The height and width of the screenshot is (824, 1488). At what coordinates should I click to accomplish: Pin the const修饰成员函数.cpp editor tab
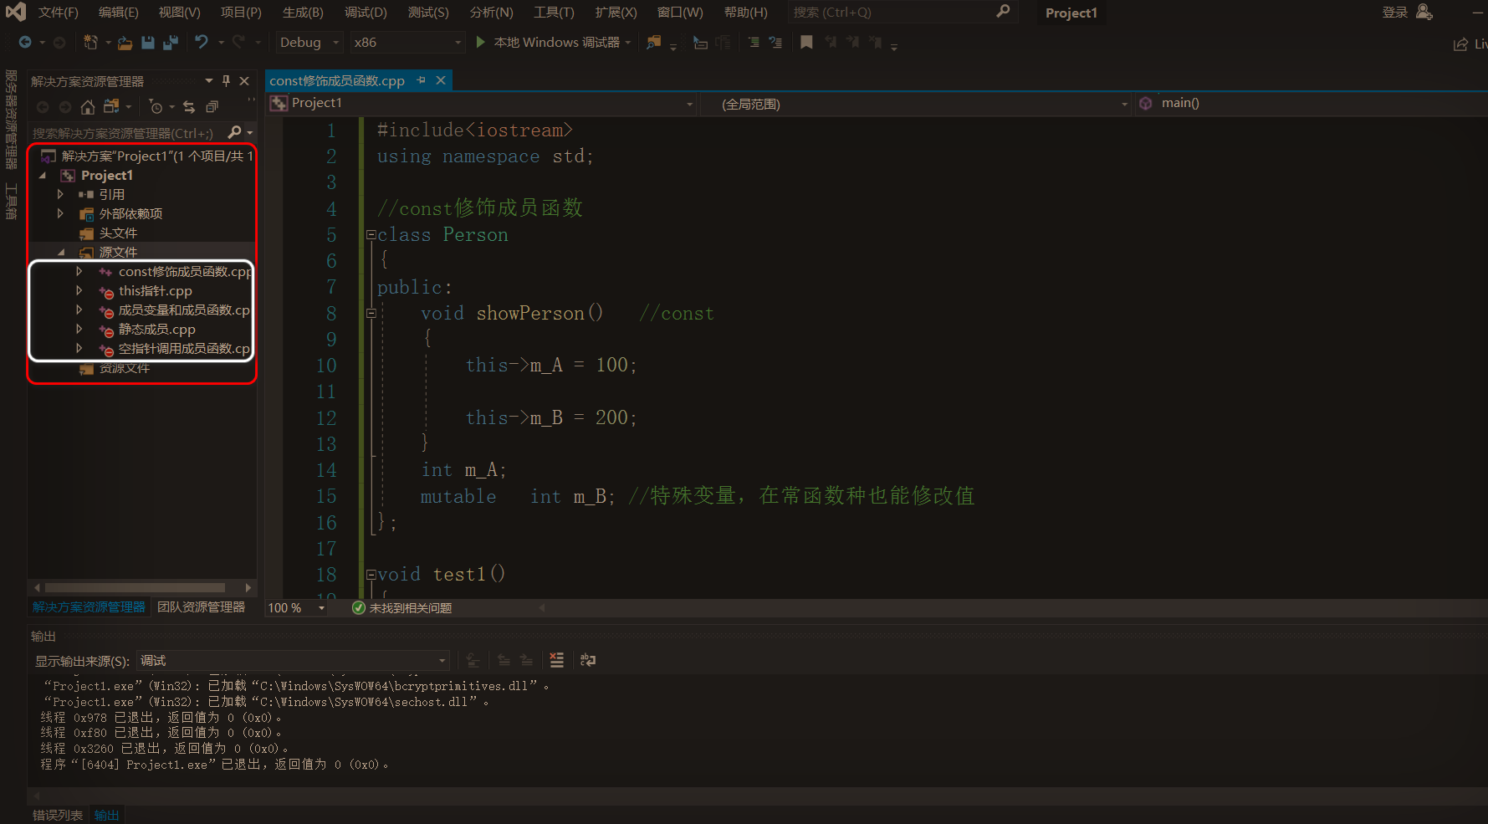click(422, 80)
